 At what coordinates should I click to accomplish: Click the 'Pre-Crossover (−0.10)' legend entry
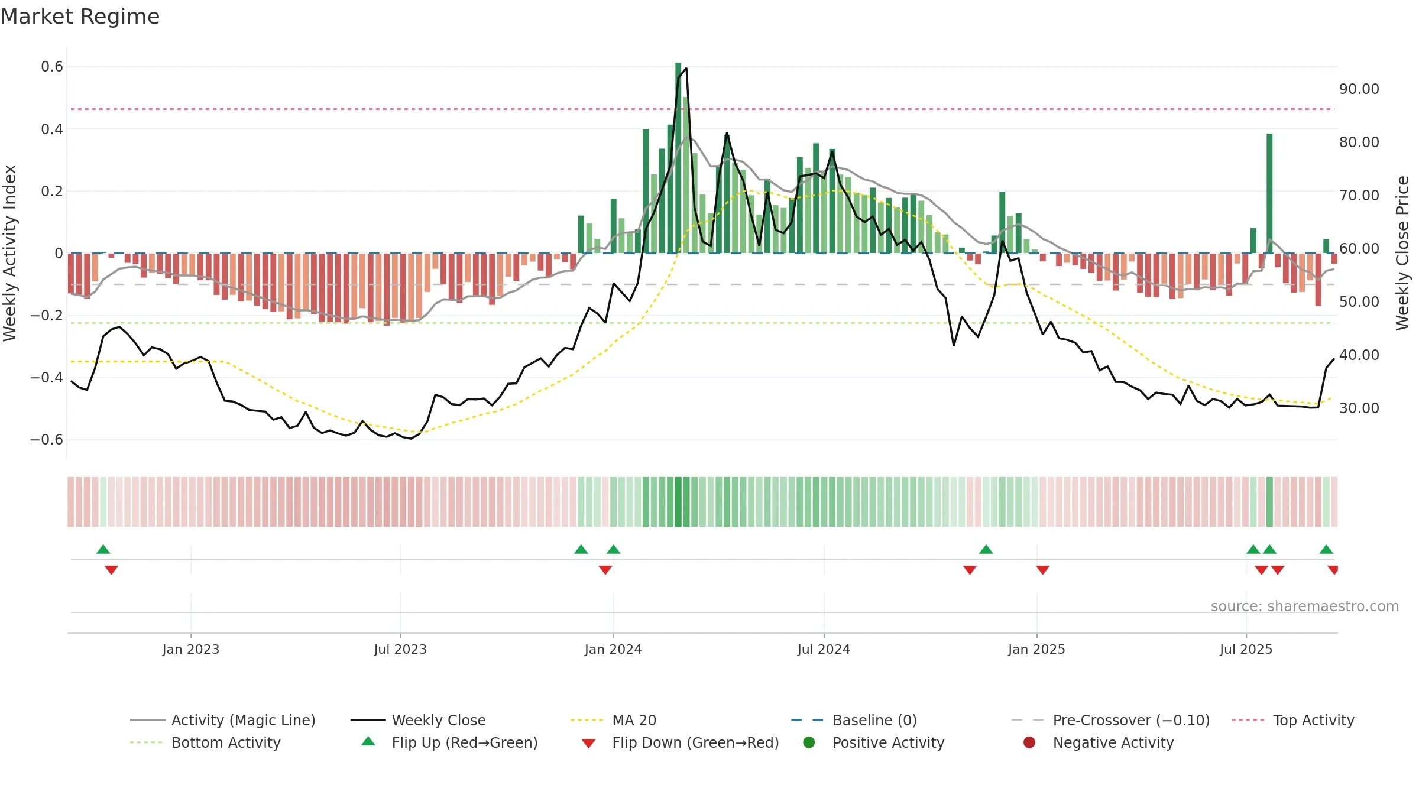(1110, 720)
